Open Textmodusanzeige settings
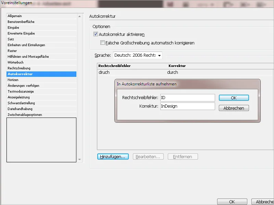 41,92
